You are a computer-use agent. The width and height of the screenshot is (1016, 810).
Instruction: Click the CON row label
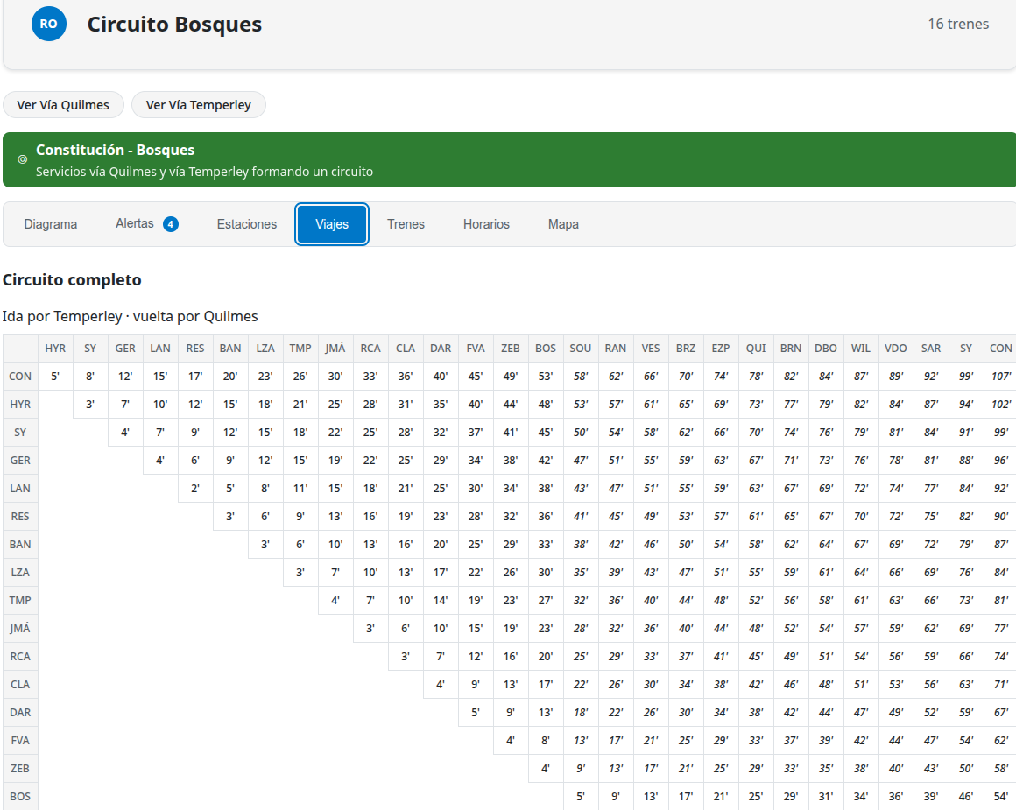click(x=20, y=377)
